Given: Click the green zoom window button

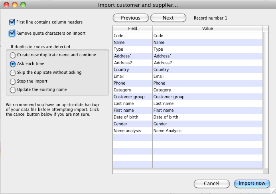Looking at the screenshot, I should point(23,5).
